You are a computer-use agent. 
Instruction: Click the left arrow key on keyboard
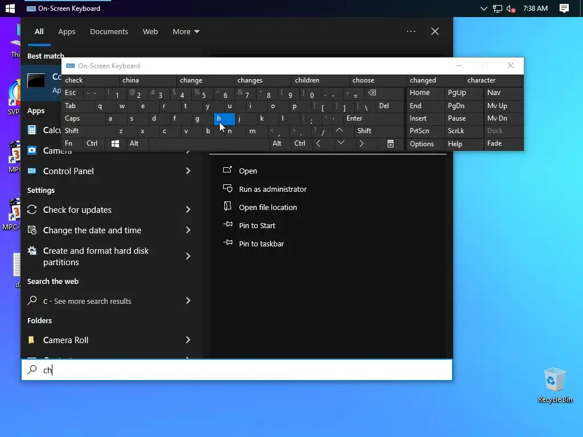[x=318, y=143]
